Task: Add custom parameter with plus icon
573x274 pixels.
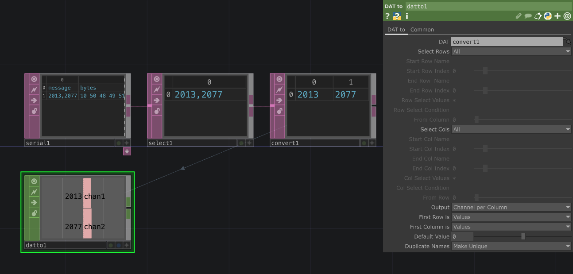Action: (558, 16)
